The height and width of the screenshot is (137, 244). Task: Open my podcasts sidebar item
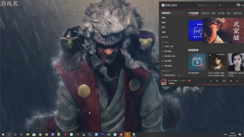tap(167, 61)
